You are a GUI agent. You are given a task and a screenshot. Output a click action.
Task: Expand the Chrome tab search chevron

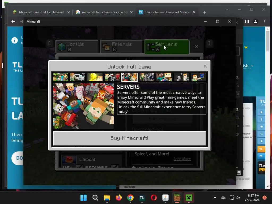227,9
